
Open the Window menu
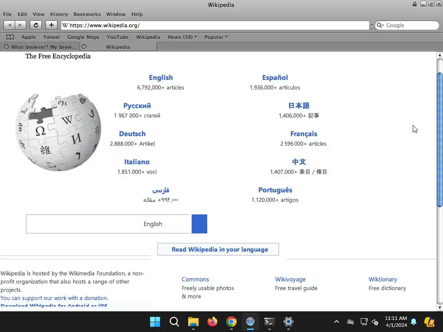click(116, 14)
